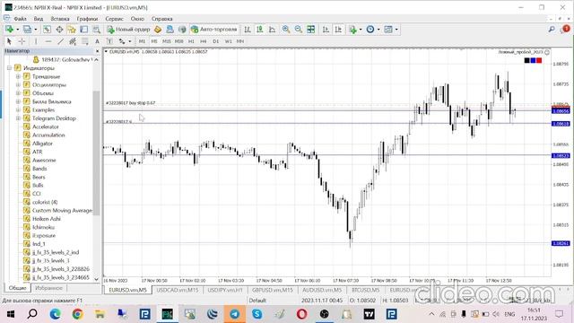Select the text A tool
Viewport: 574px width, 323px height.
pos(97,41)
